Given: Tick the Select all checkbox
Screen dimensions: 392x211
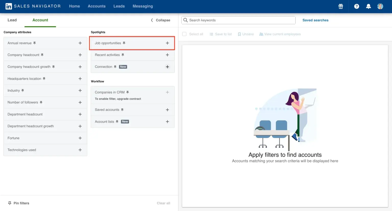Looking at the screenshot, I should pos(184,34).
